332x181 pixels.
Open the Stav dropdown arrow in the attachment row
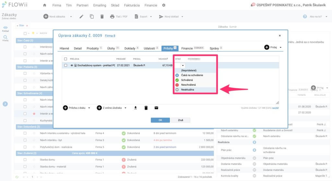pyautogui.click(x=183, y=65)
